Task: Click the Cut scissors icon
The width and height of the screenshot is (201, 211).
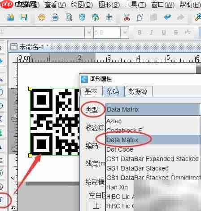Action: (x=127, y=17)
